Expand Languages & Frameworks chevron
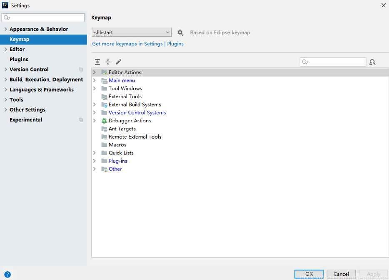The height and width of the screenshot is (280, 389). point(5,89)
